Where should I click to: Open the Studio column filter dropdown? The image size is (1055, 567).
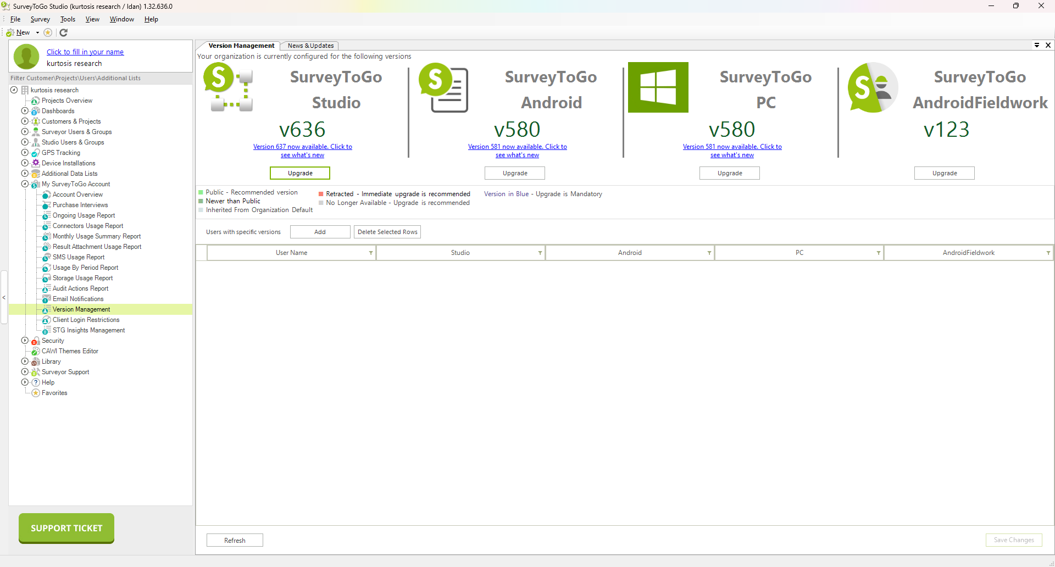point(539,253)
